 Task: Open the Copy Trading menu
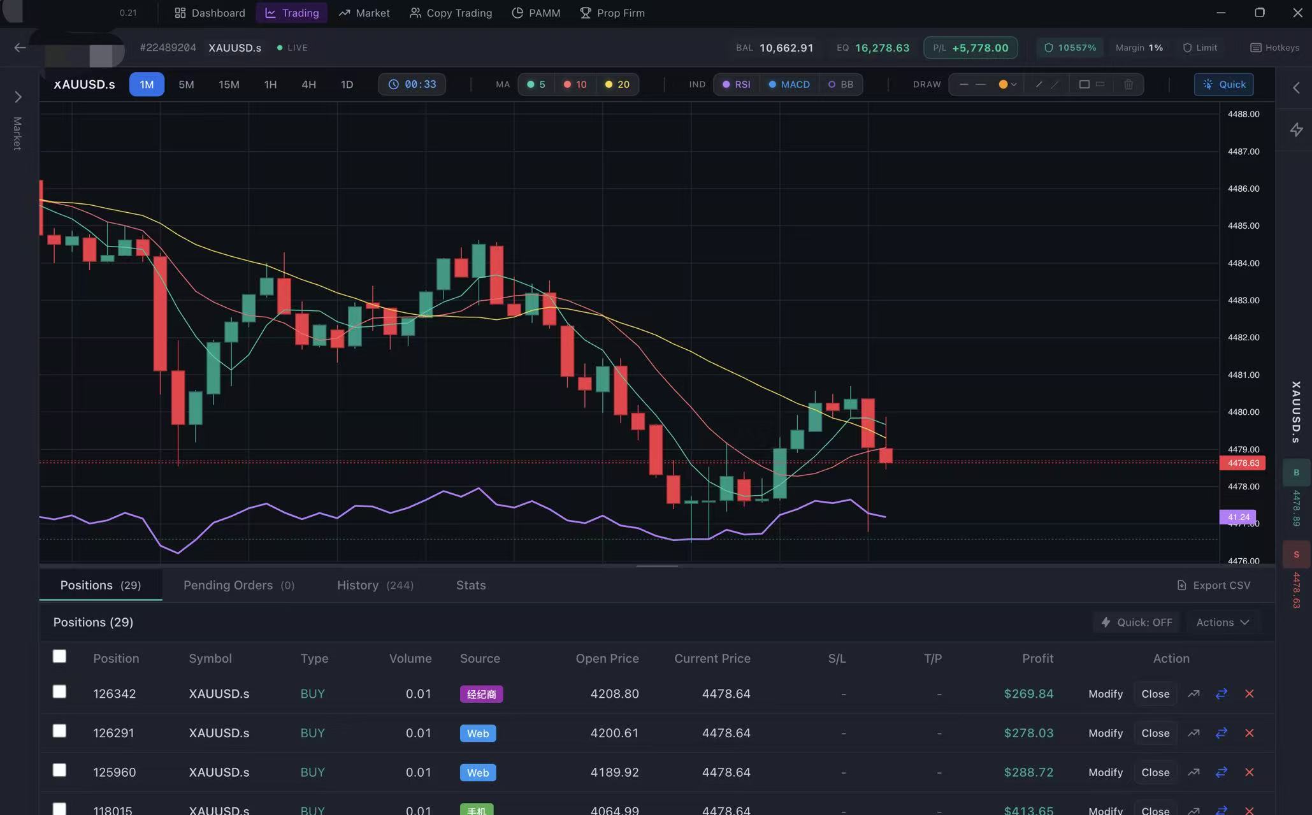click(451, 13)
